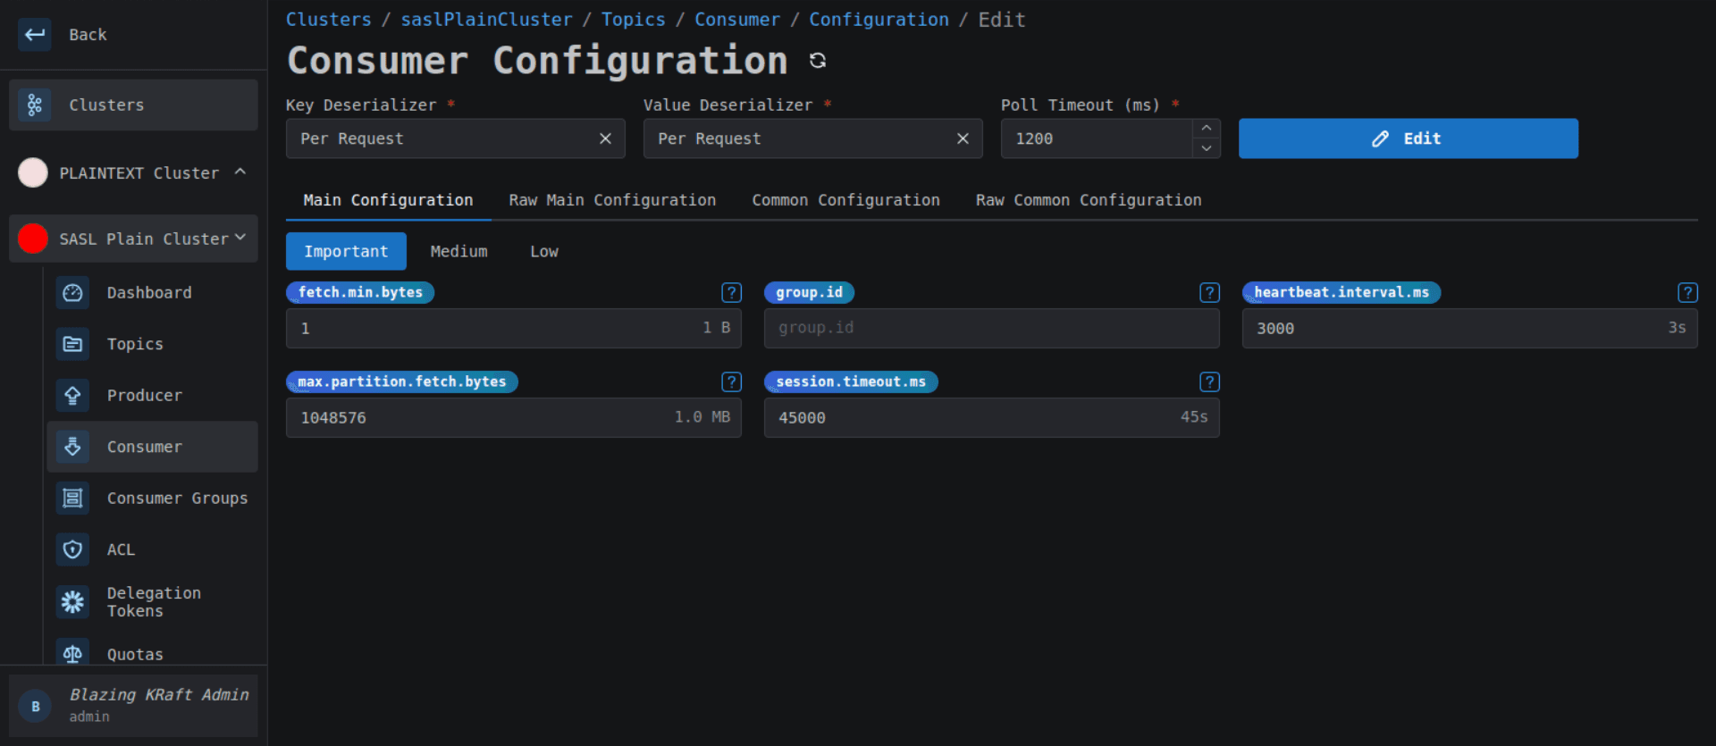
Task: Expand the SASL Plain Cluster chevron
Action: [x=240, y=238]
